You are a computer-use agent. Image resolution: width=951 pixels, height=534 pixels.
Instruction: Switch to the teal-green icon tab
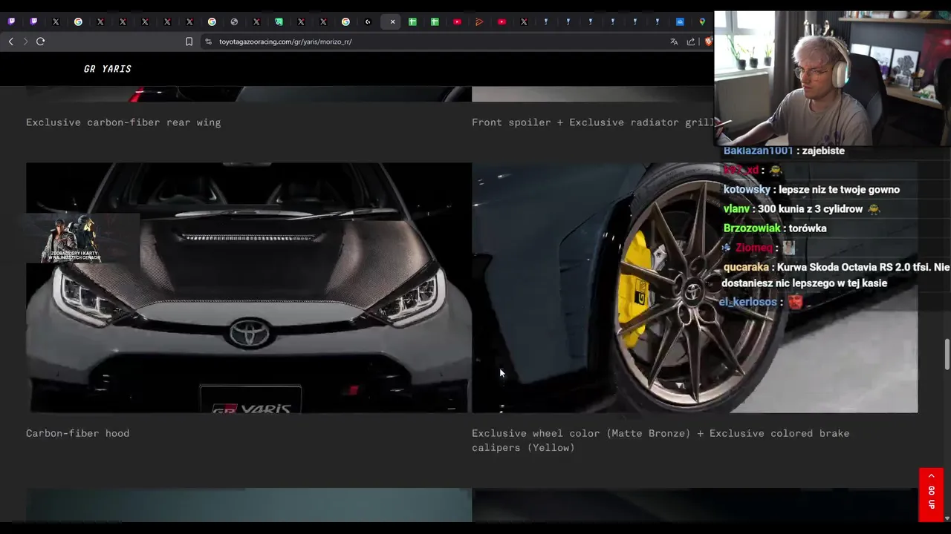[x=279, y=22]
